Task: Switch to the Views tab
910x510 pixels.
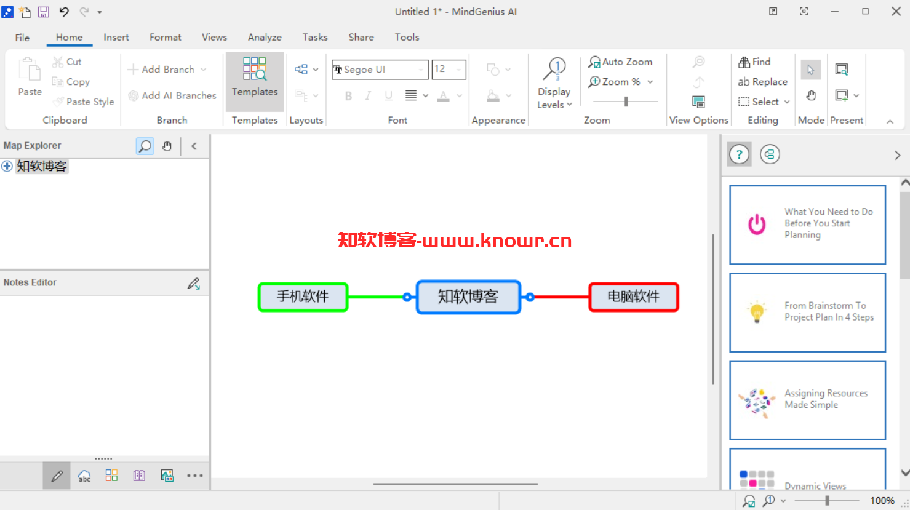Action: (x=214, y=37)
